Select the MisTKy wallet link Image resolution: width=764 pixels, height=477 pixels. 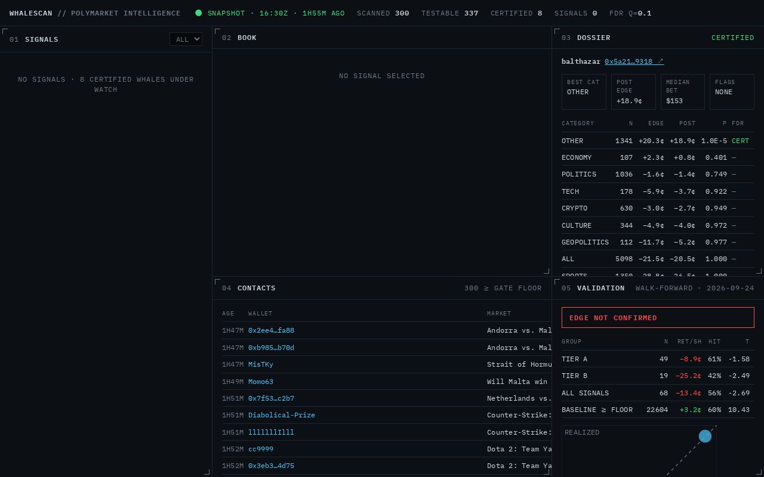tap(261, 364)
